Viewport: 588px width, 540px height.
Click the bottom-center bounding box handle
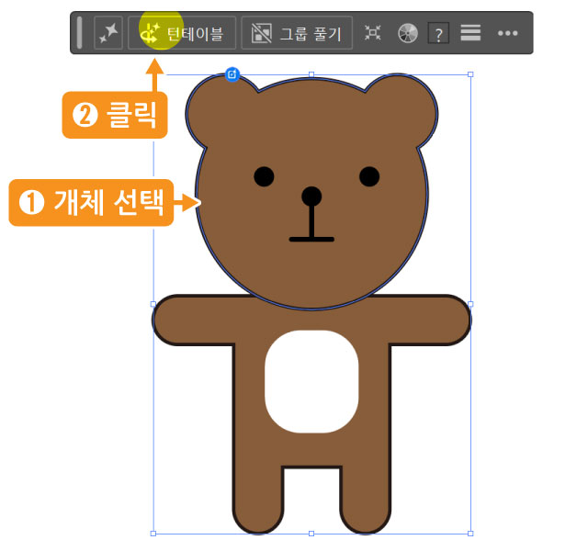(x=311, y=534)
